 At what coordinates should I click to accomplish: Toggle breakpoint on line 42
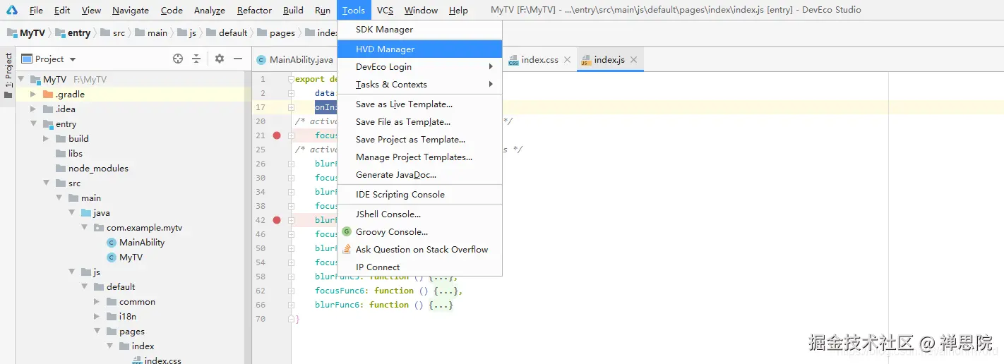277,220
